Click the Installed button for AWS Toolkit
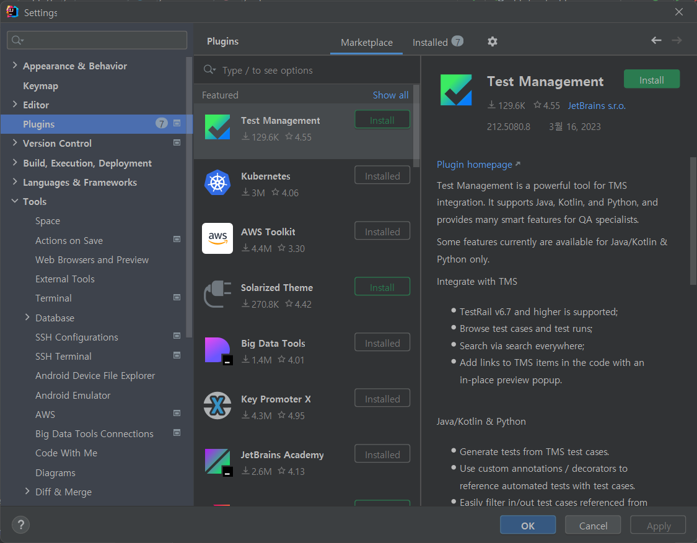Screen dimensions: 697x543 [x=382, y=232]
